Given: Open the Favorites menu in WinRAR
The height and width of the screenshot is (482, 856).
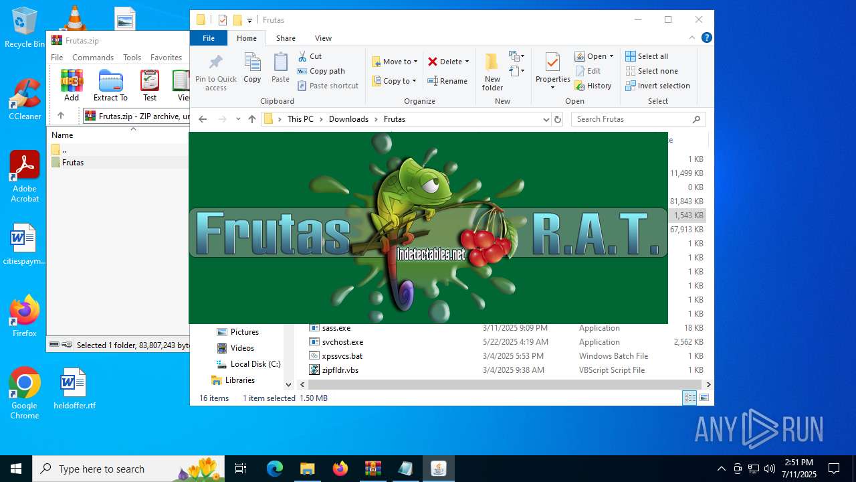Looking at the screenshot, I should point(166,58).
